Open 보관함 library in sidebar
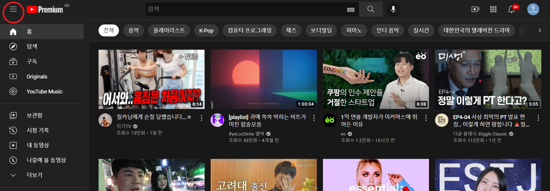The image size is (550, 191). coord(42,115)
